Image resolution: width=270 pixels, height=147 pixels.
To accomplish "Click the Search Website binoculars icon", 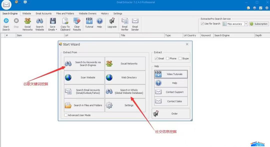I will (x=39, y=21).
